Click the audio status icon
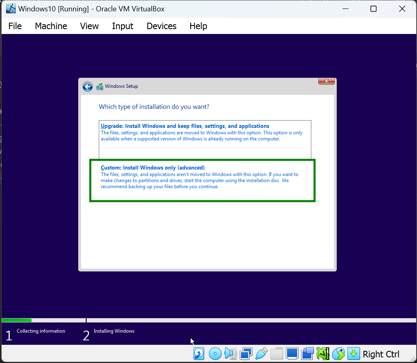417x363 pixels. click(231, 354)
